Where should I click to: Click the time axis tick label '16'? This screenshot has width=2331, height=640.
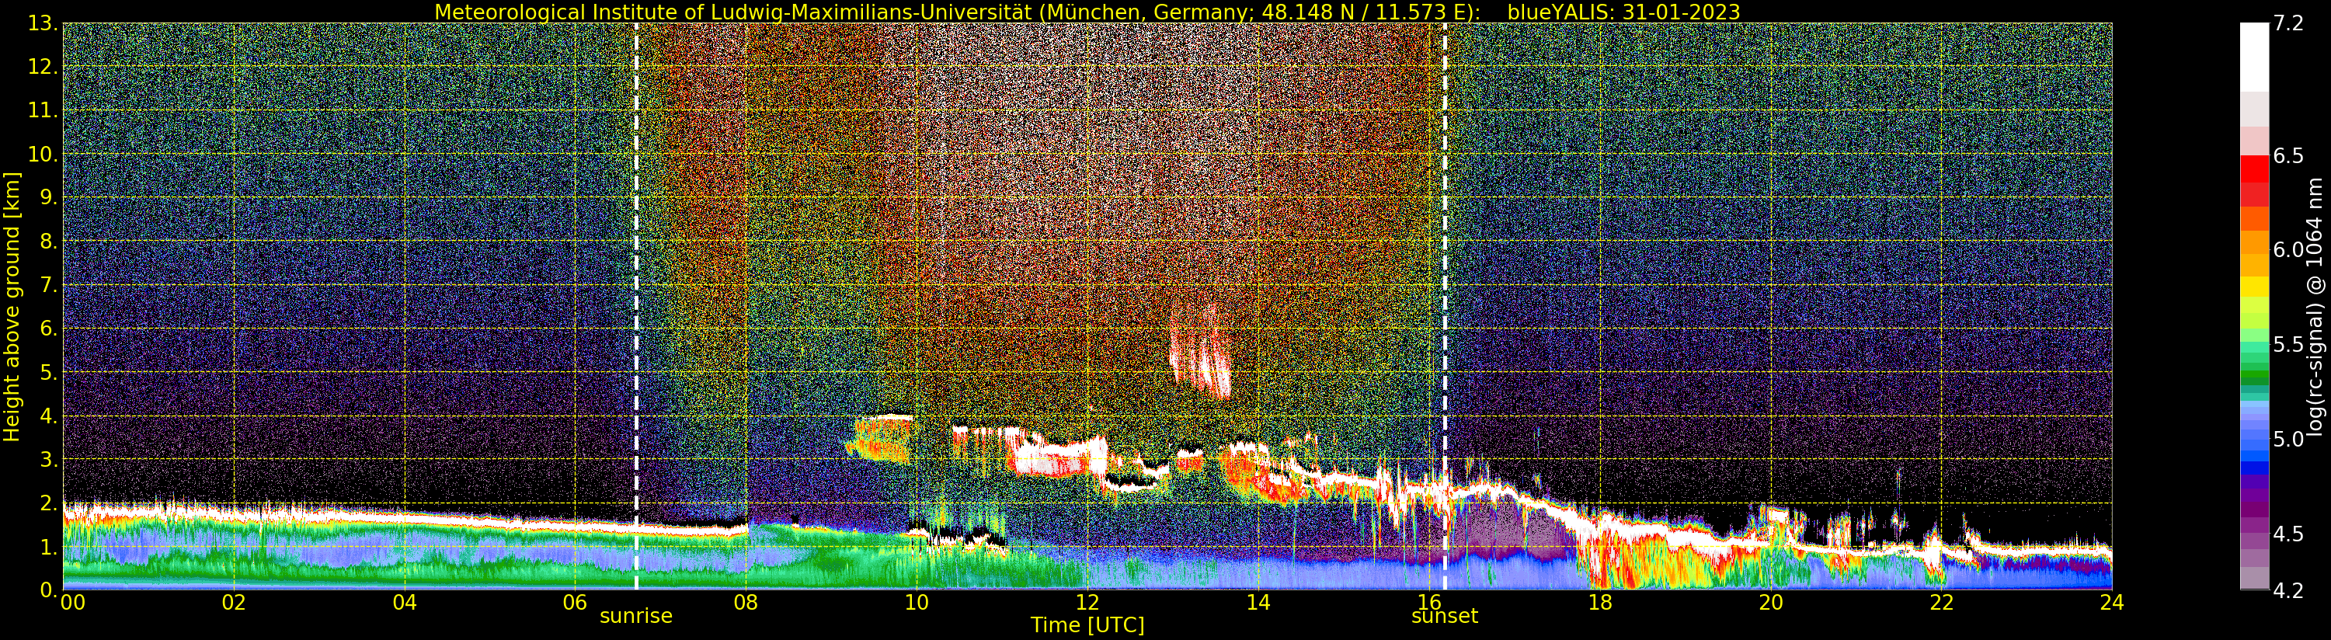coord(1429,603)
